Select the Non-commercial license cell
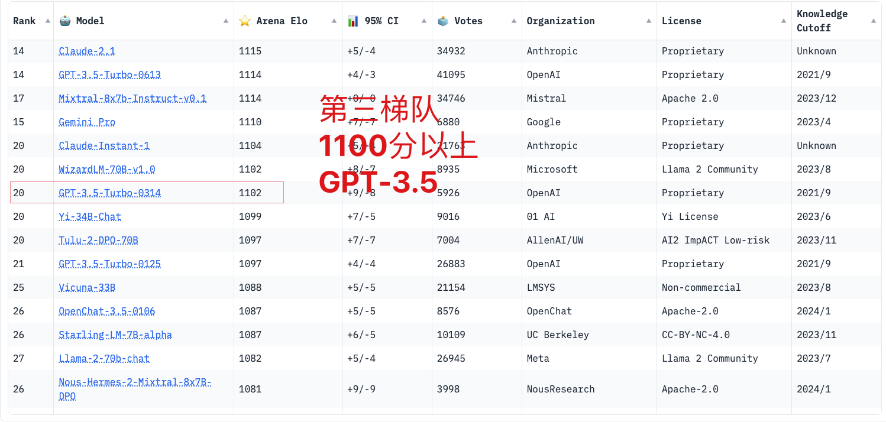Screen dimensions: 886x422 (x=701, y=287)
